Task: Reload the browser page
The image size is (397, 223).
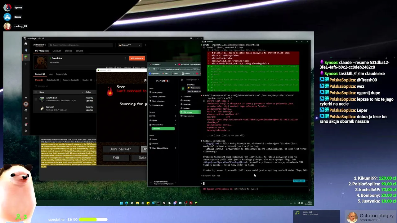Action: click(154, 69)
